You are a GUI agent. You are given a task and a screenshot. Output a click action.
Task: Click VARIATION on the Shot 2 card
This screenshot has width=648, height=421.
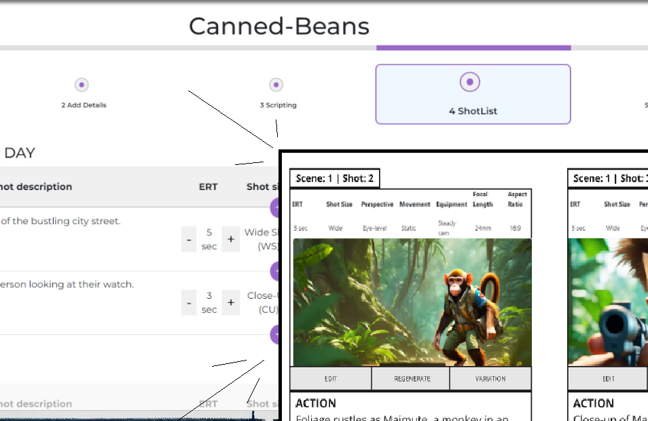pos(490,378)
